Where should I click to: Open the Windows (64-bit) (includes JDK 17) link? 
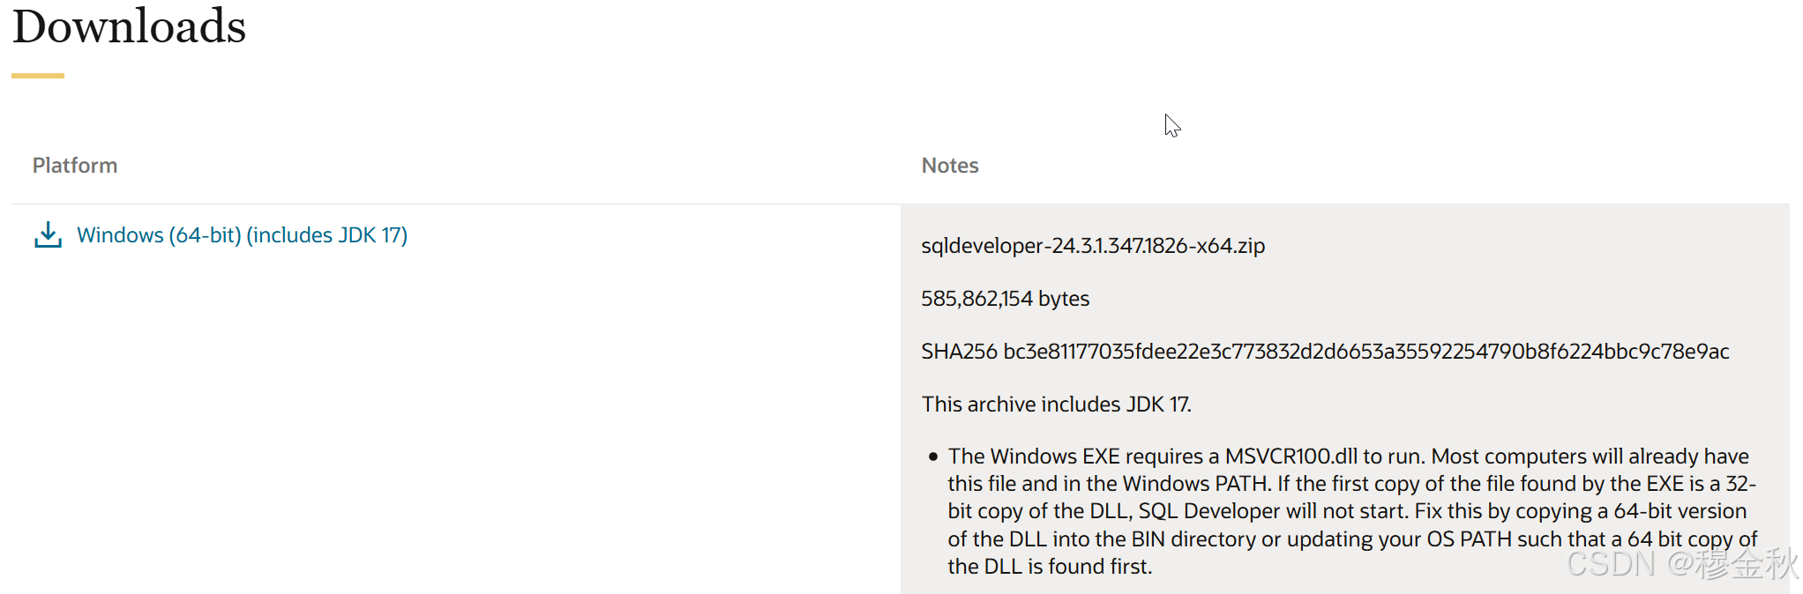coord(242,235)
